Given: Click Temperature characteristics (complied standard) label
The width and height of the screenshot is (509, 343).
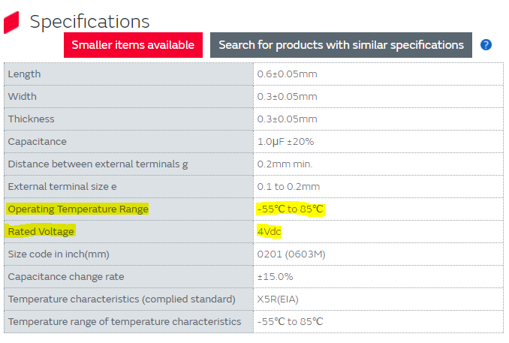Looking at the screenshot, I should point(122,299).
